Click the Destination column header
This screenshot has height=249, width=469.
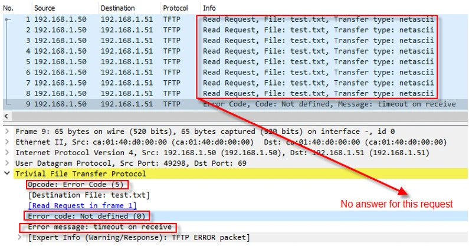(x=117, y=8)
